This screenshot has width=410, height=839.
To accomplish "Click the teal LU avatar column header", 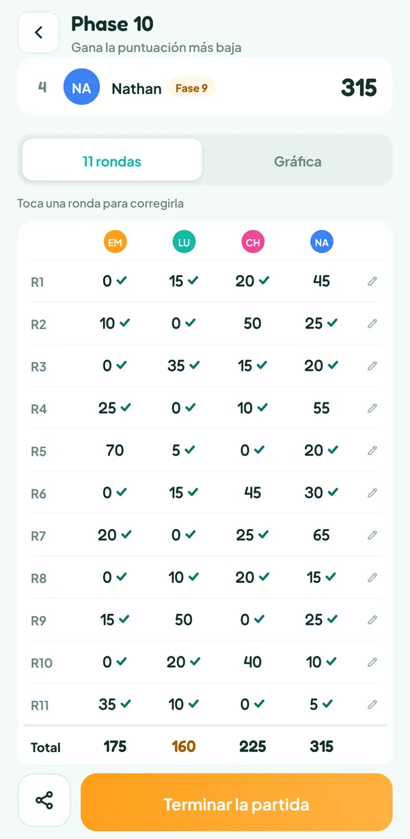I will pos(184,242).
